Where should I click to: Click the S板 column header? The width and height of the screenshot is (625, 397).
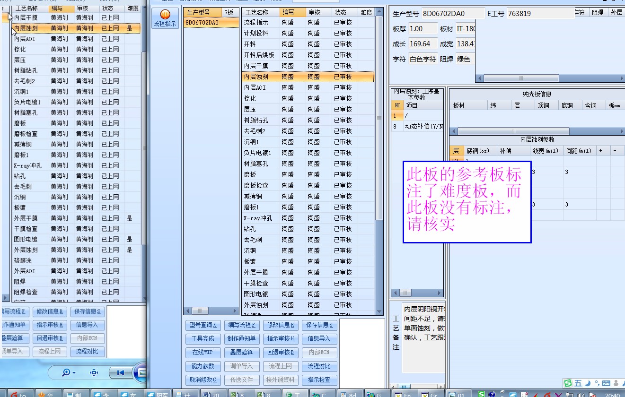pos(230,12)
